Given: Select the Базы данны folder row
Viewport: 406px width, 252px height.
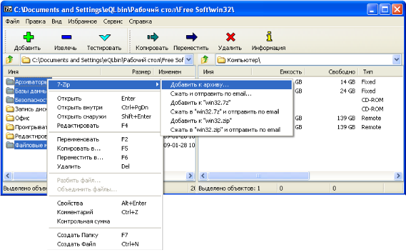Looking at the screenshot, I should [26, 91].
